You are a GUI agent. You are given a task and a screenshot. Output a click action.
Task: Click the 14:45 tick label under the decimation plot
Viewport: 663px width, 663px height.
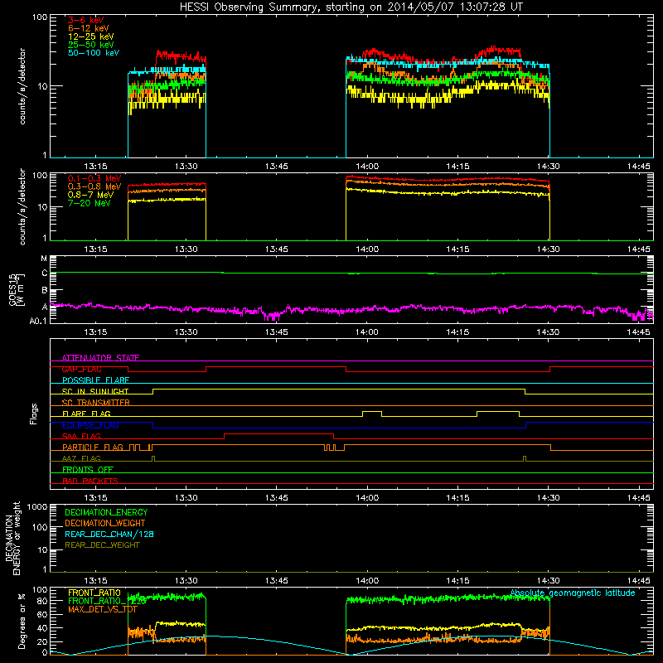(638, 581)
